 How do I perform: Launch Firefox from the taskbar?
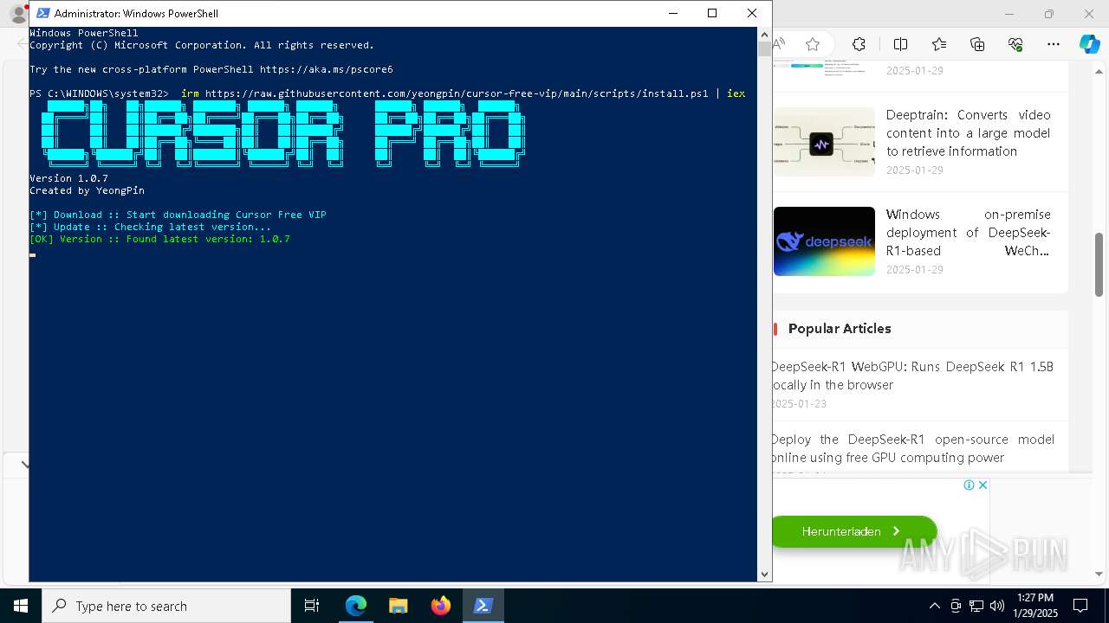(440, 606)
